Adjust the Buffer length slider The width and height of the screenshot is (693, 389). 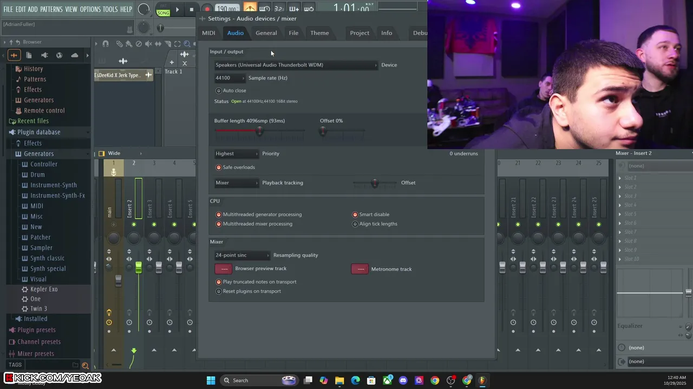click(259, 131)
